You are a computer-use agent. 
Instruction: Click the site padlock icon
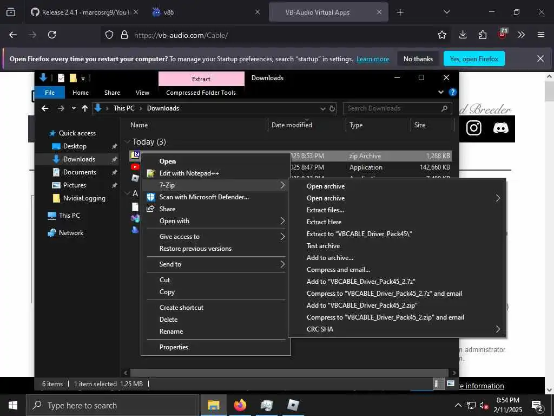[124, 35]
